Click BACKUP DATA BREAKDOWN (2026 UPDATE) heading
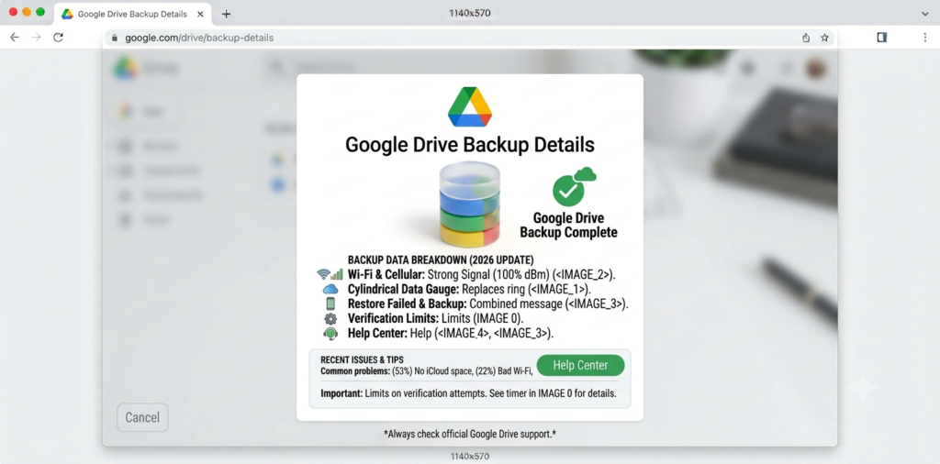 (x=441, y=260)
